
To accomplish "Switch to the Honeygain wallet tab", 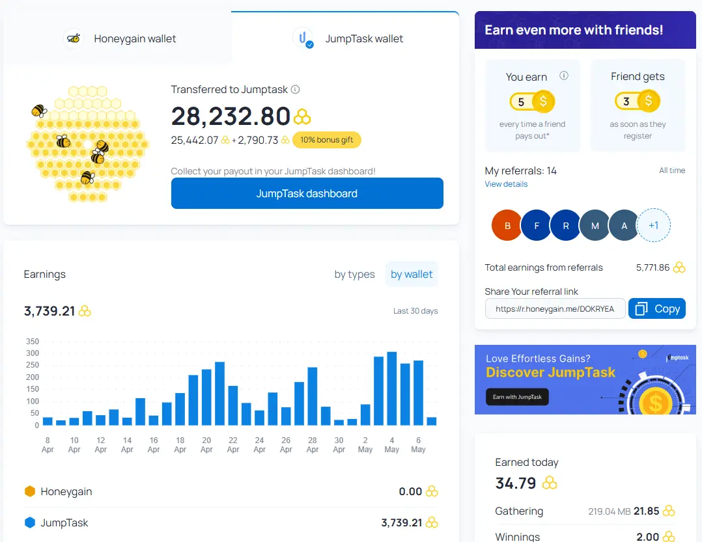I will click(118, 39).
